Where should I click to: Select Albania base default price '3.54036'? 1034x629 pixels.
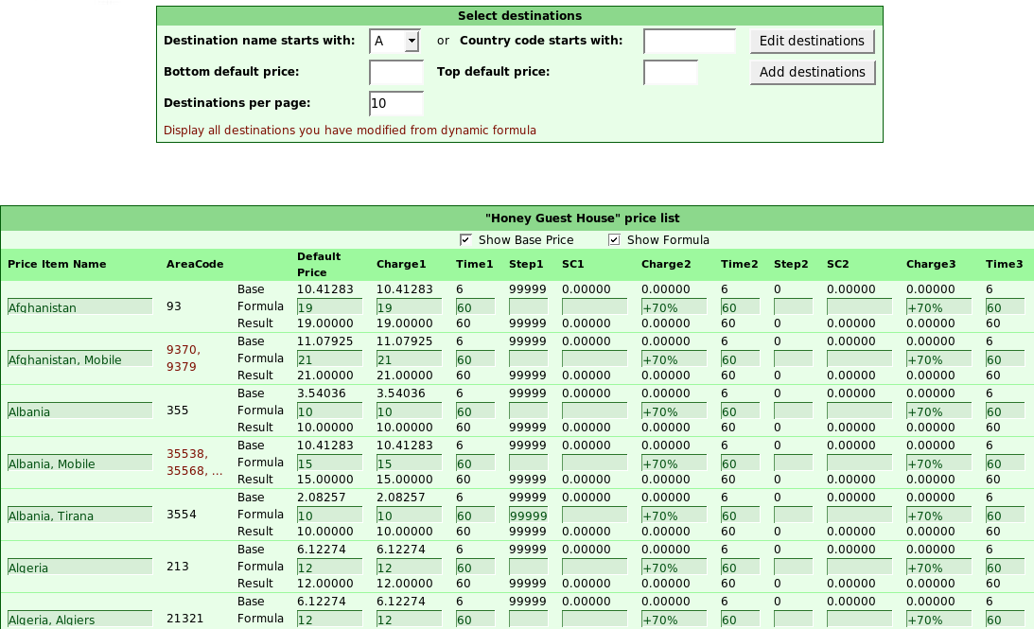(x=325, y=393)
